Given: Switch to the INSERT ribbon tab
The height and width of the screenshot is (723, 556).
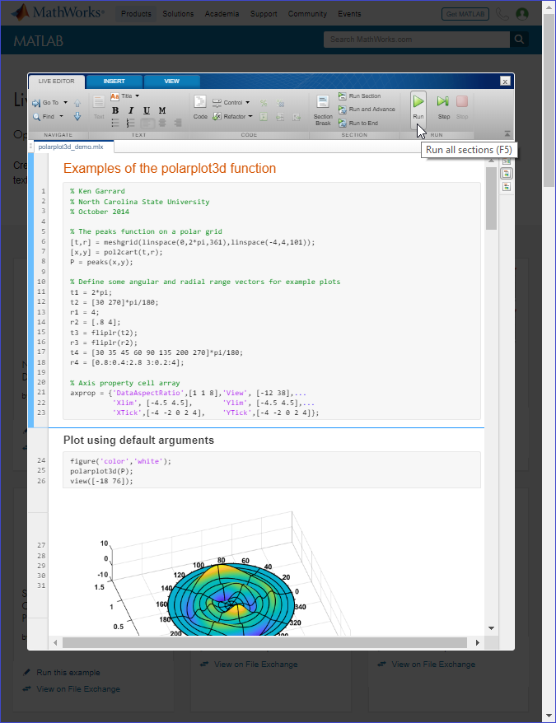Looking at the screenshot, I should tap(114, 82).
